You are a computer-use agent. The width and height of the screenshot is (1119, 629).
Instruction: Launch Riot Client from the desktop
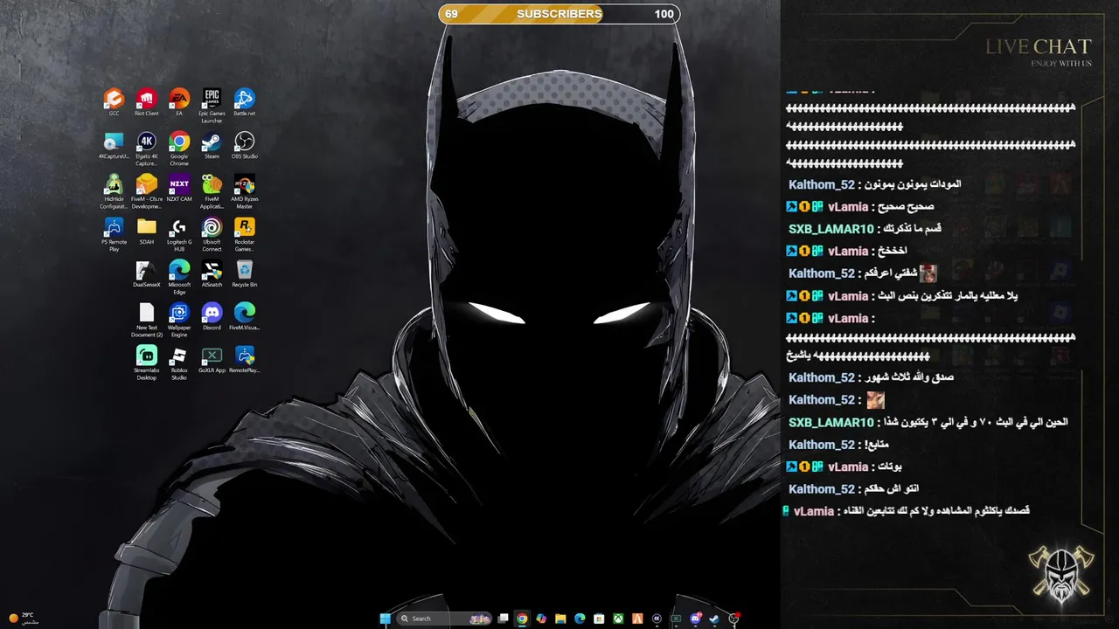pyautogui.click(x=146, y=101)
